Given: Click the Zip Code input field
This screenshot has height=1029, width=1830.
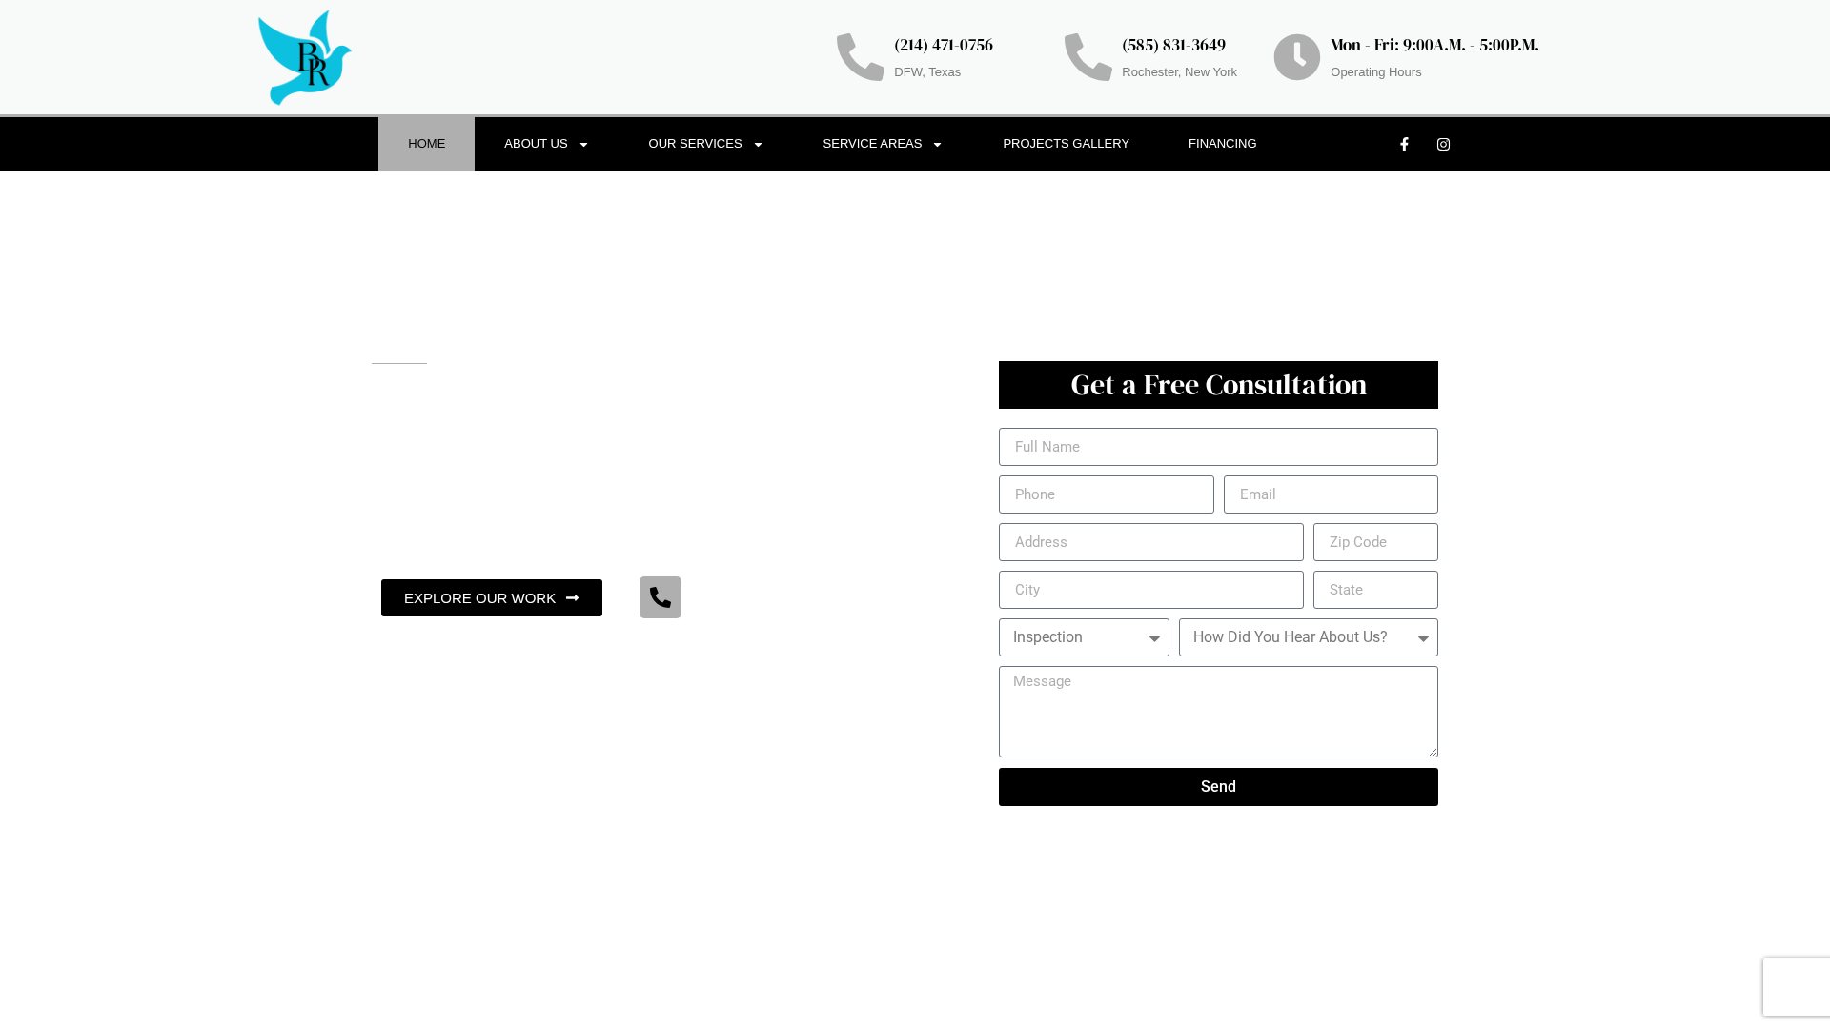Looking at the screenshot, I should pos(1375,542).
